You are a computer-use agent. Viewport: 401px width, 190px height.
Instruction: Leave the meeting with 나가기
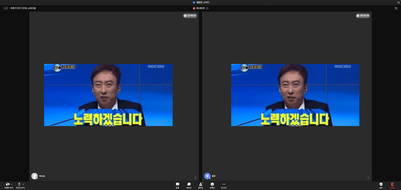[392, 185]
